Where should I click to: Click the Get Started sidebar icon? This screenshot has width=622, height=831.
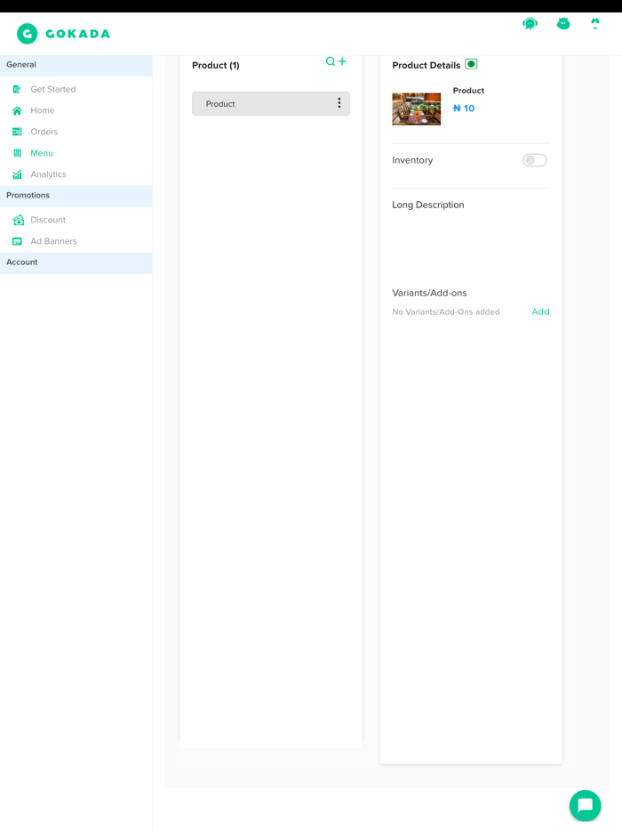pos(17,89)
